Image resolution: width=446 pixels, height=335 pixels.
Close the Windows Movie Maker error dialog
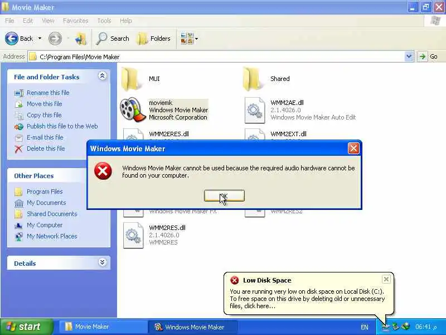(353, 148)
